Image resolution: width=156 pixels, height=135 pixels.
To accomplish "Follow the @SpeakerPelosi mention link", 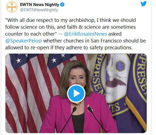I will (x=24, y=41).
